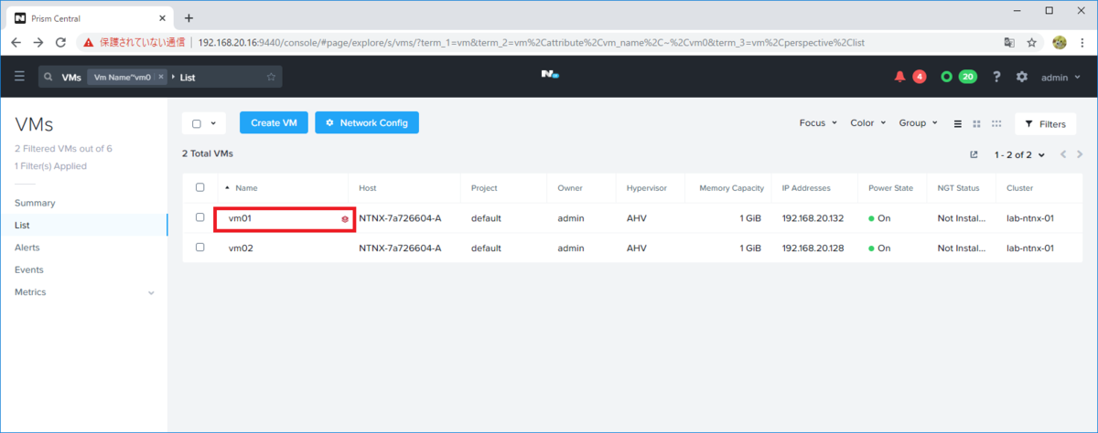Click lab-ntnx-01 in vm01 row

point(1028,218)
